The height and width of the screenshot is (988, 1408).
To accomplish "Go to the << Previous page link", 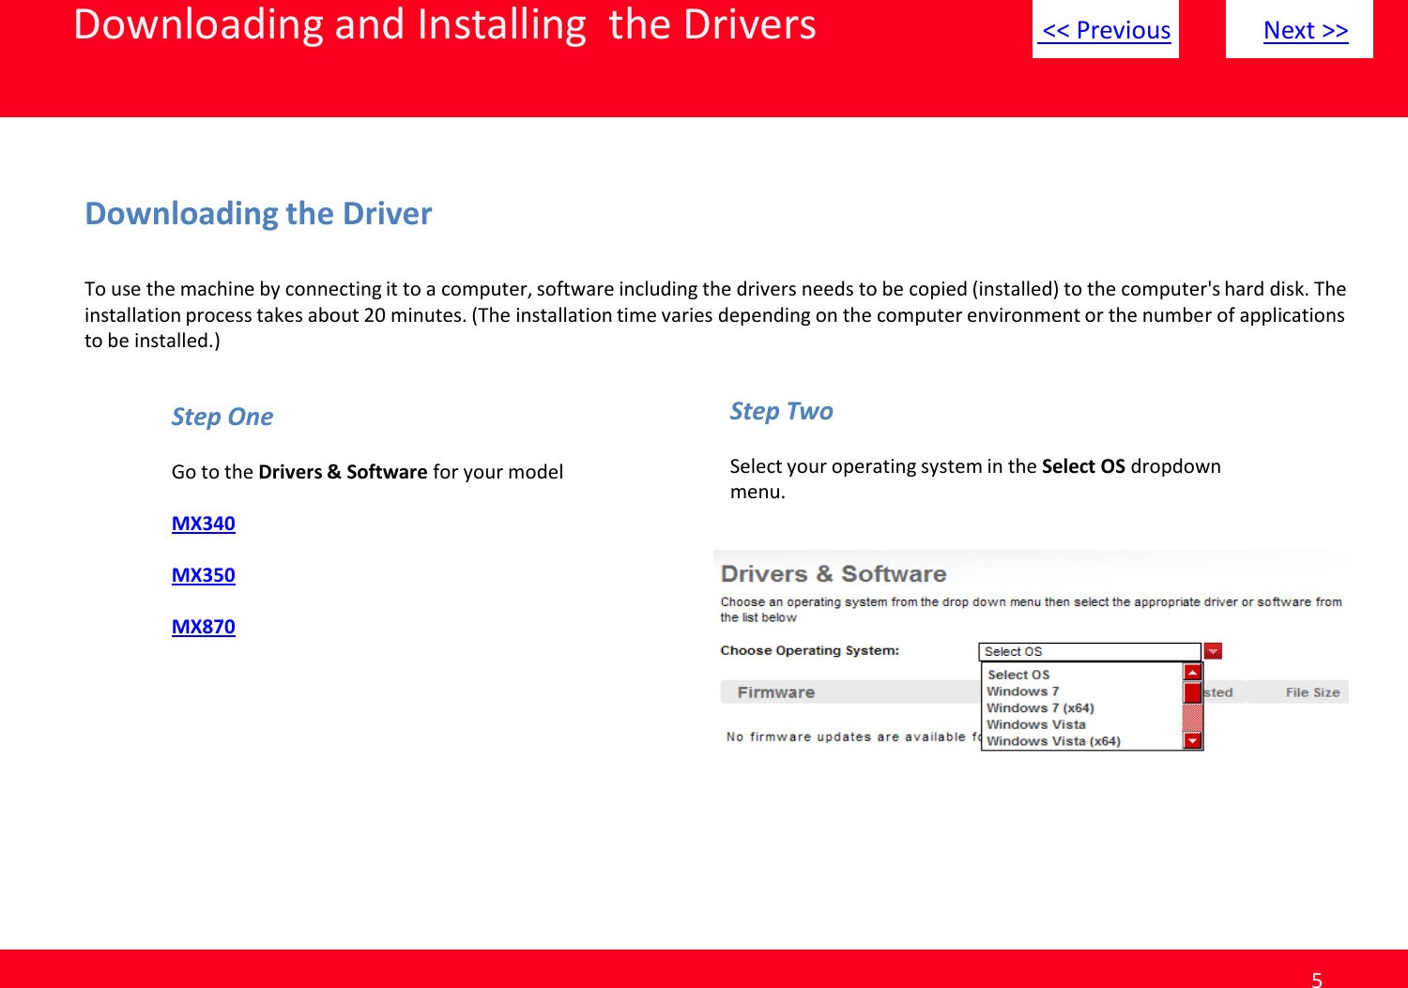I will tap(1106, 30).
